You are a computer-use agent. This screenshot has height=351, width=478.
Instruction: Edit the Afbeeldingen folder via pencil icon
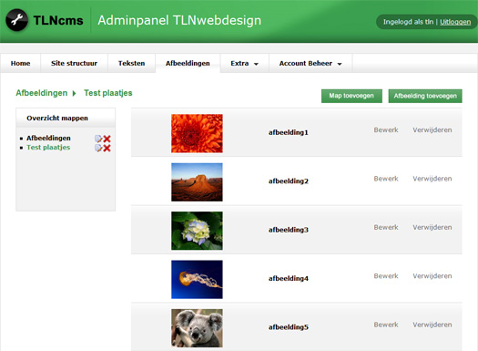point(98,139)
